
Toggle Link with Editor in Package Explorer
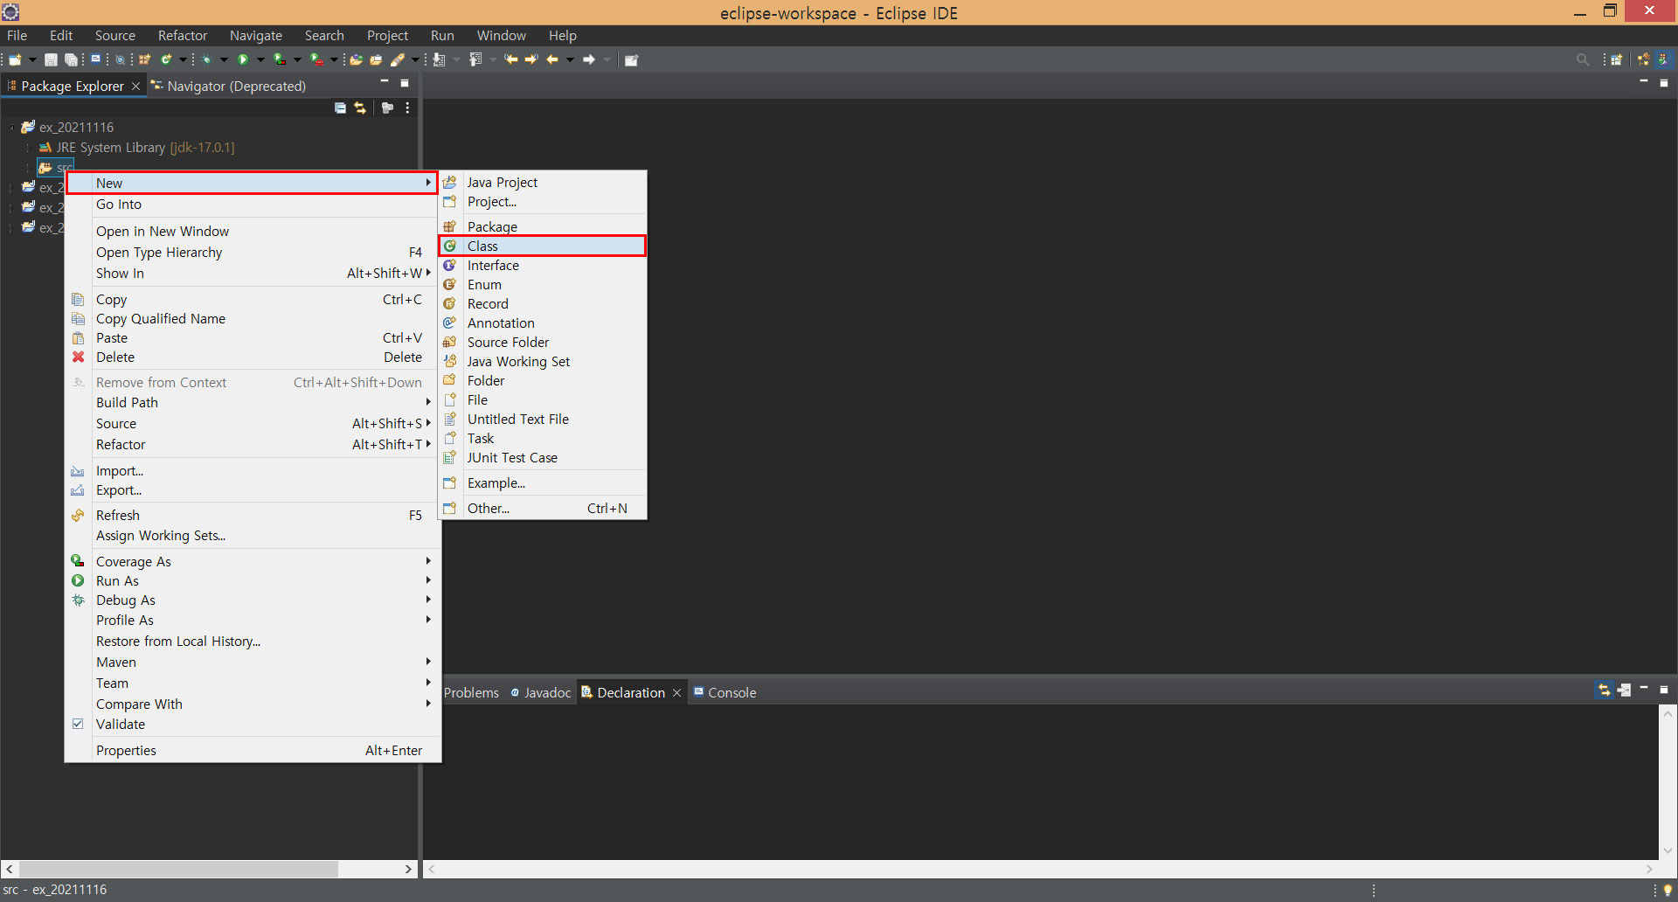coord(360,108)
